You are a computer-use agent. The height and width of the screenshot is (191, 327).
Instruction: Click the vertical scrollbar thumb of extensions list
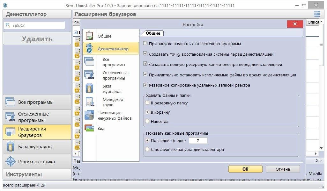point(321,45)
